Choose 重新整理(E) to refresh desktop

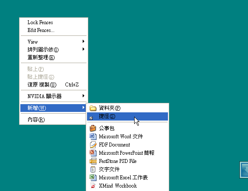(x=54, y=57)
